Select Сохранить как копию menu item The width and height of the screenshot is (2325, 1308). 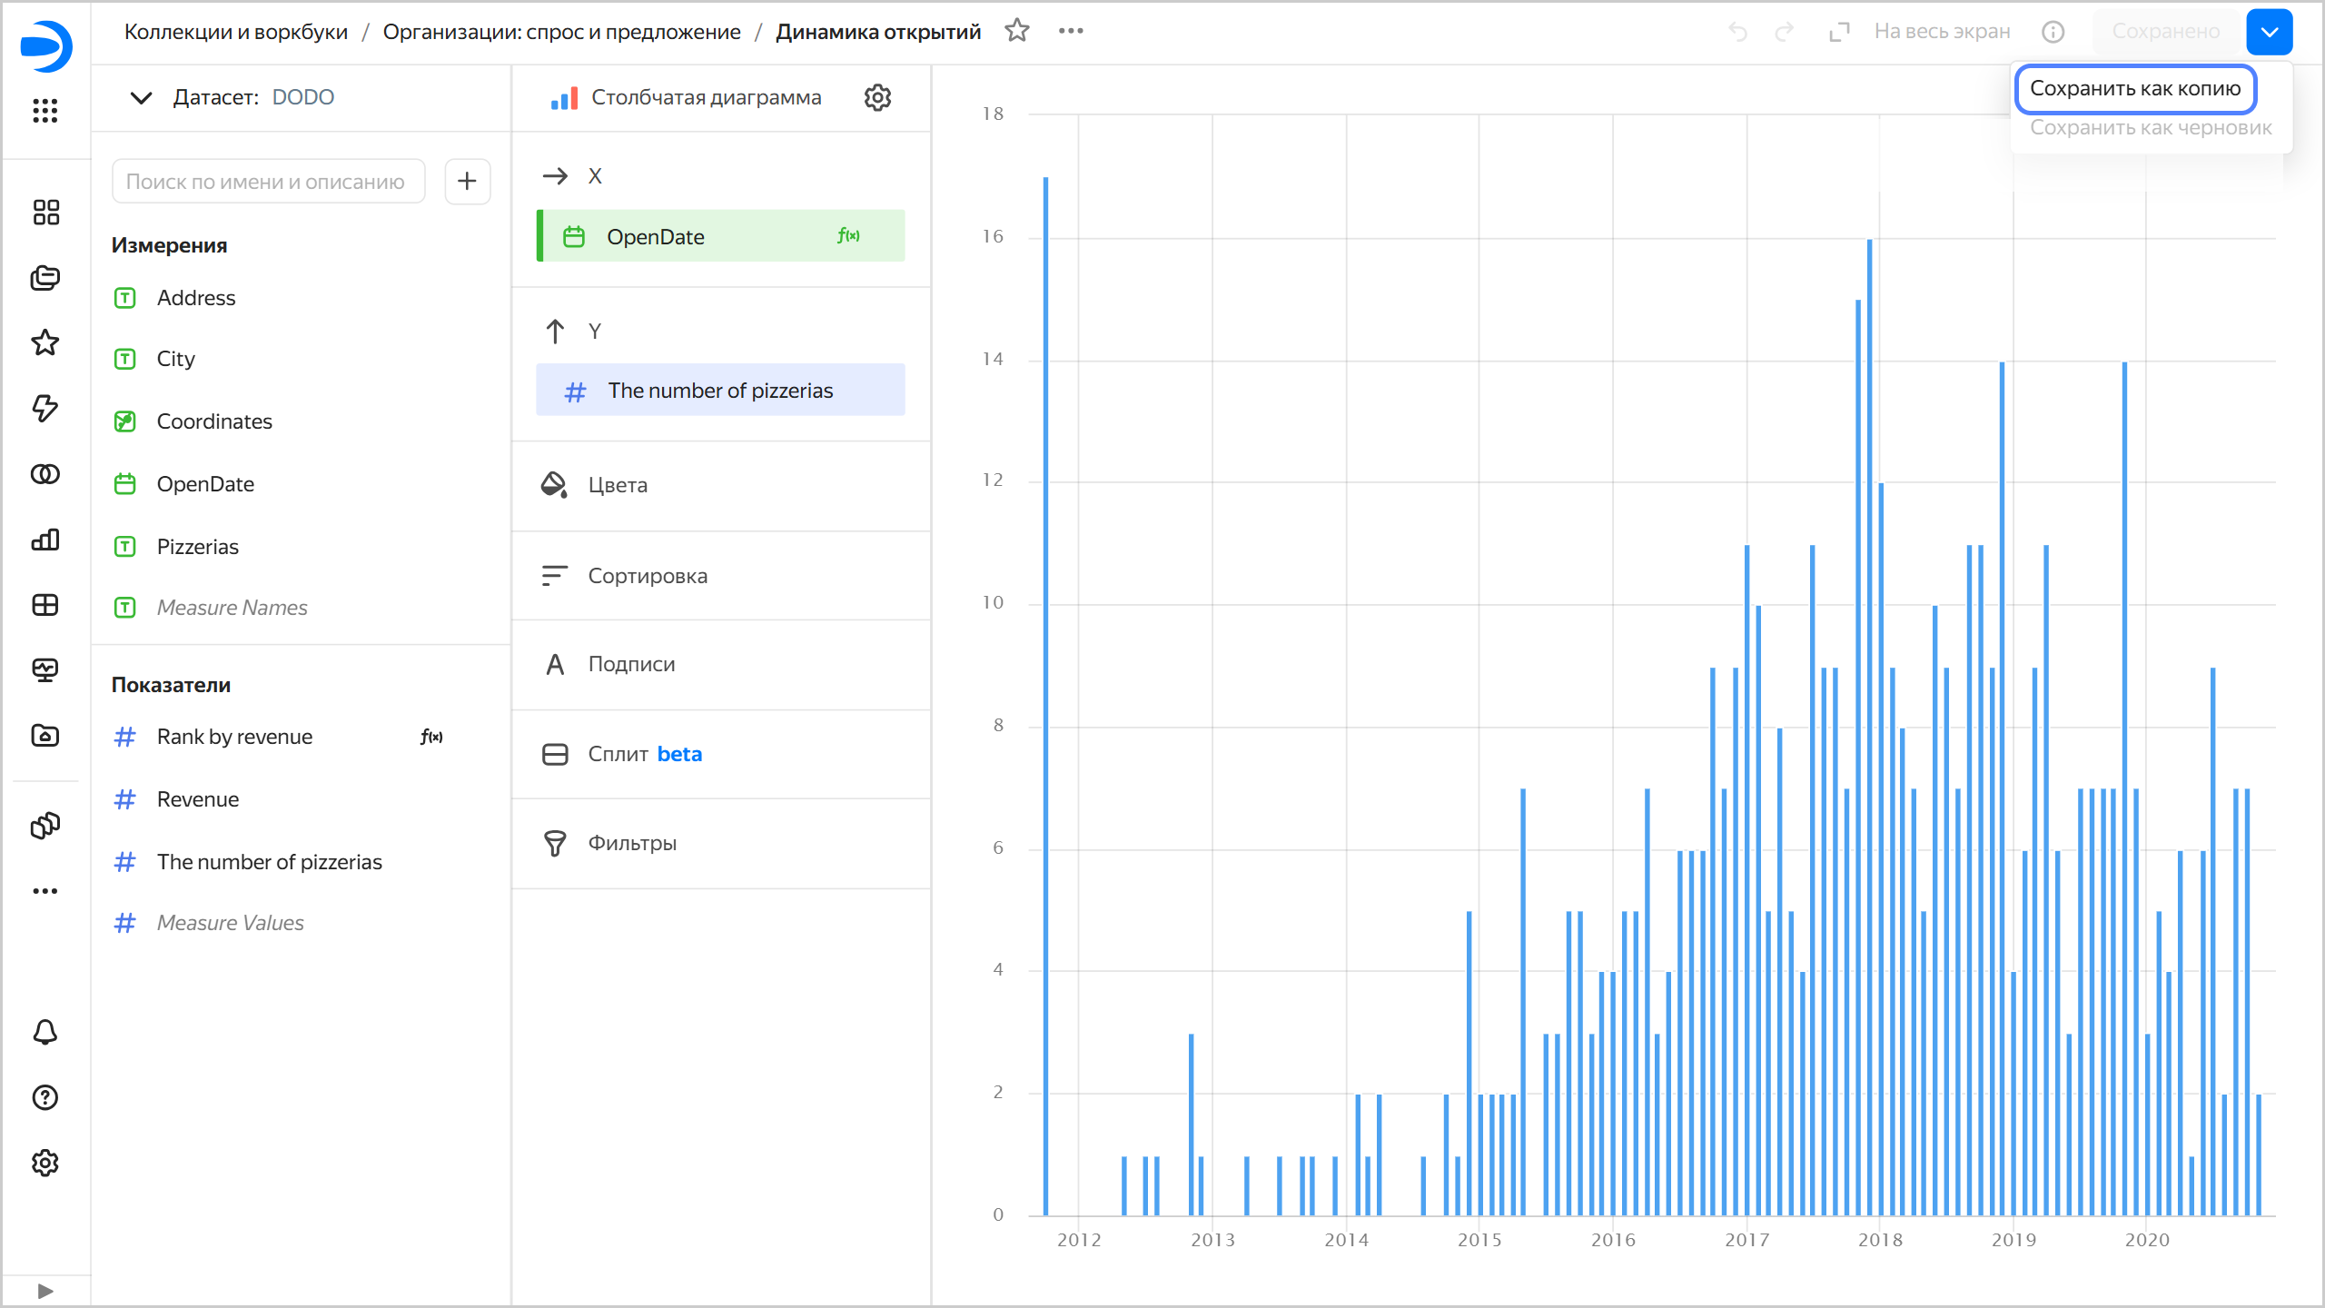(2134, 89)
